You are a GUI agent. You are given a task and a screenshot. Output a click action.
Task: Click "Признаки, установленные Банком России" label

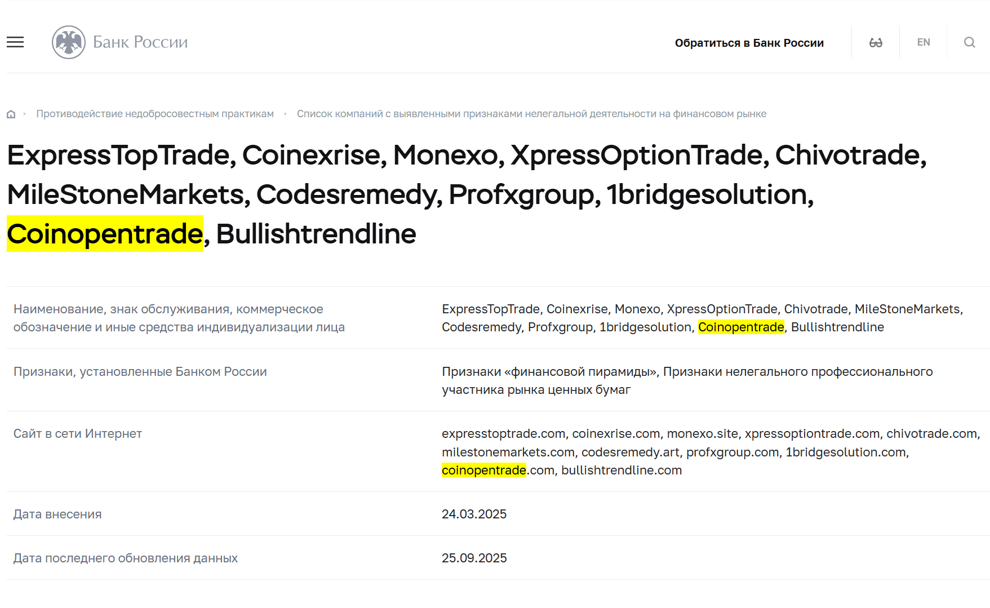(x=140, y=371)
